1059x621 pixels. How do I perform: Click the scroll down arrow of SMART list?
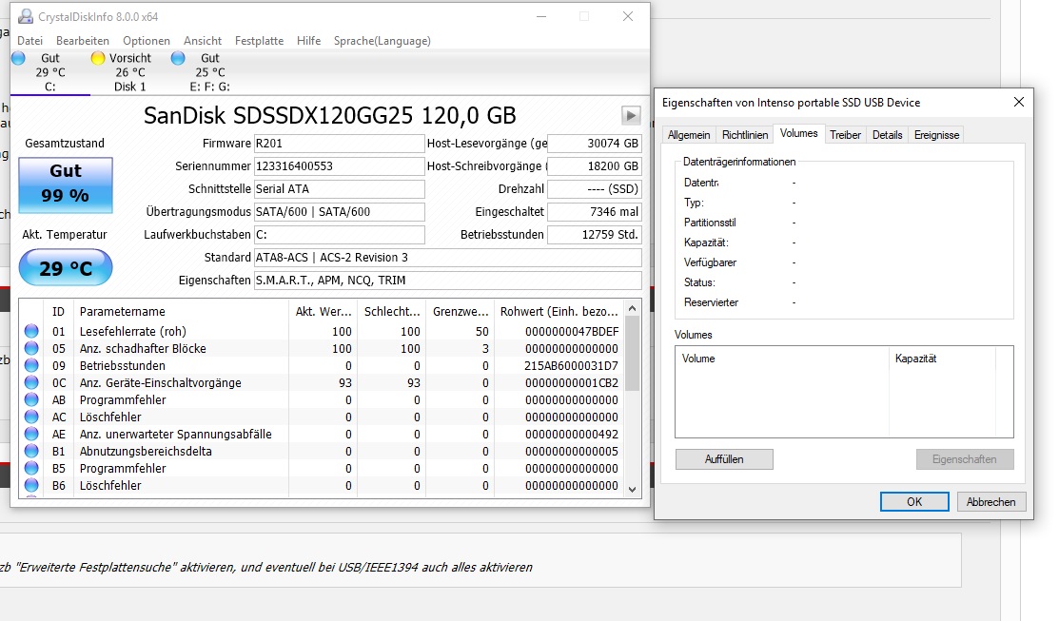point(632,490)
